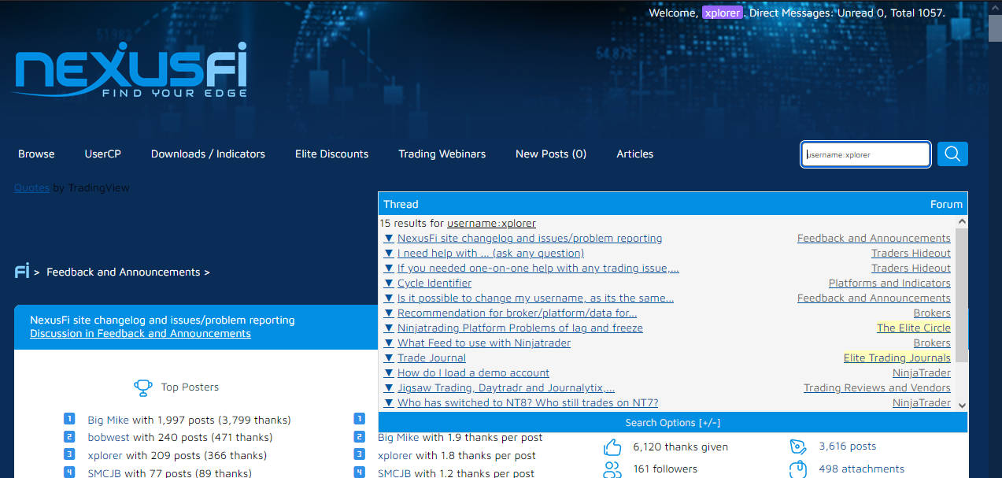Open 'I need help with ...' thread

[490, 254]
